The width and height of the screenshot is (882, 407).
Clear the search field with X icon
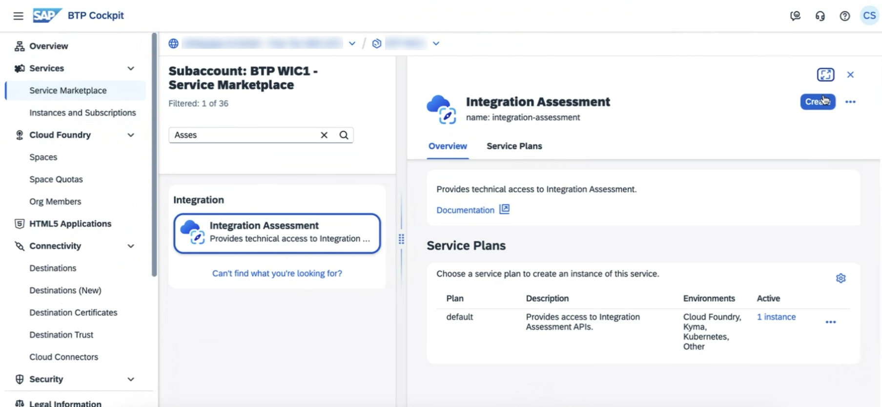pyautogui.click(x=324, y=135)
